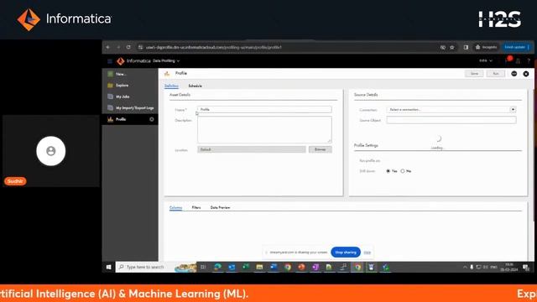This screenshot has width=537, height=302.
Task: Show hidden system tray icons chevron
Action: 465,267
